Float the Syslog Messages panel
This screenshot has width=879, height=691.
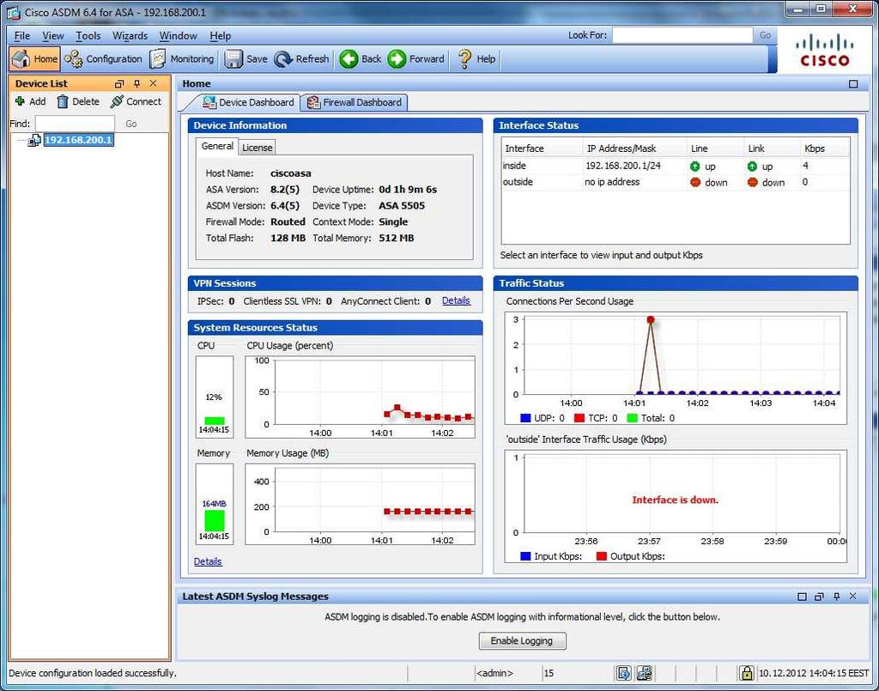819,597
